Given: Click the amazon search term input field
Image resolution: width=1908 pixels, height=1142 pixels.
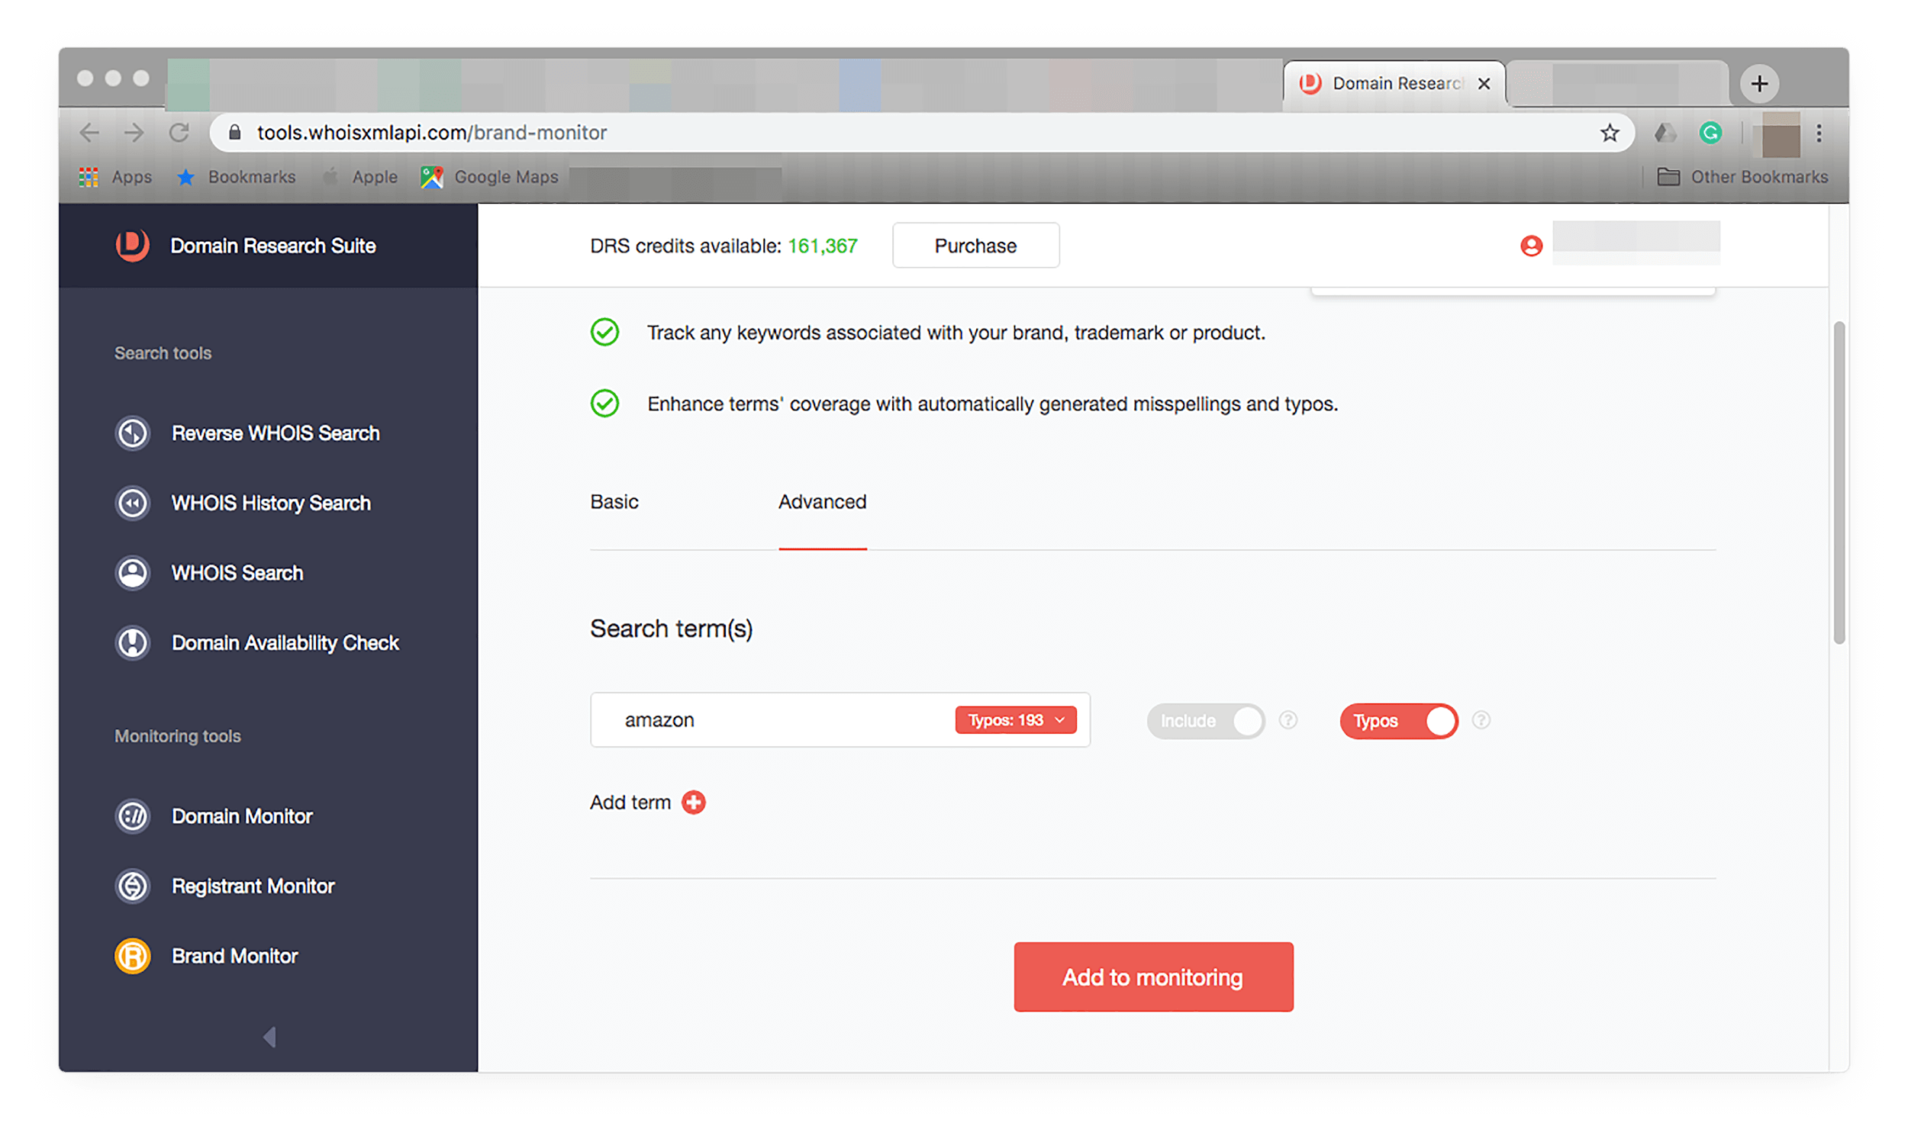Looking at the screenshot, I should (x=775, y=719).
